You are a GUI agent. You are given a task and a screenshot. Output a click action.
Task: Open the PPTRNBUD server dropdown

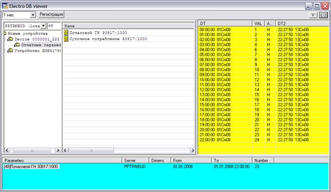click(x=43, y=26)
